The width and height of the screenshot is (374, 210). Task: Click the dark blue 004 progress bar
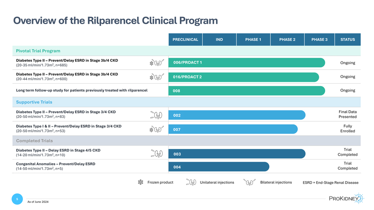(x=219, y=167)
